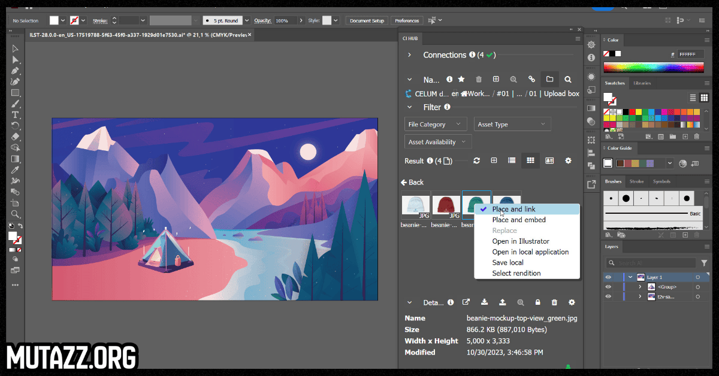Click the lock icon in Details section
Viewport: 719px width, 376px height.
click(x=537, y=302)
